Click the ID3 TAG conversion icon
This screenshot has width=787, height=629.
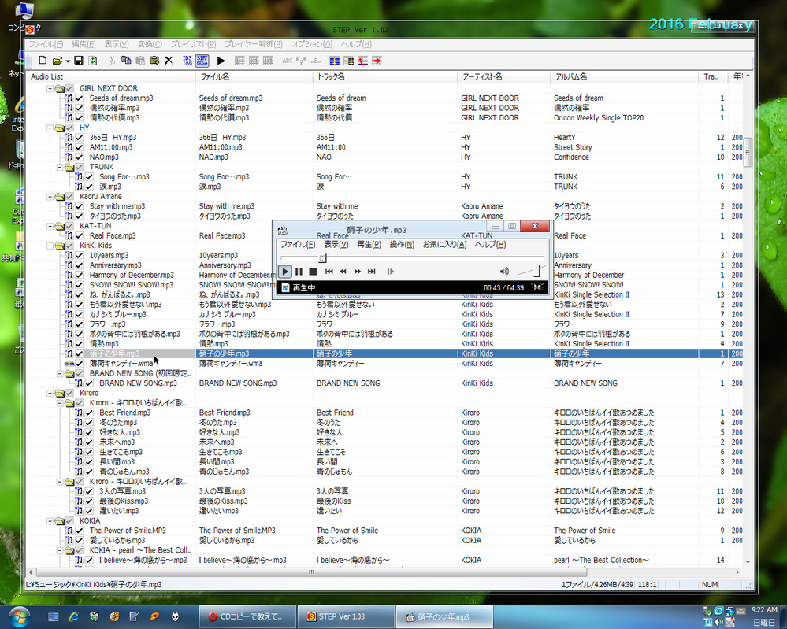click(x=187, y=61)
